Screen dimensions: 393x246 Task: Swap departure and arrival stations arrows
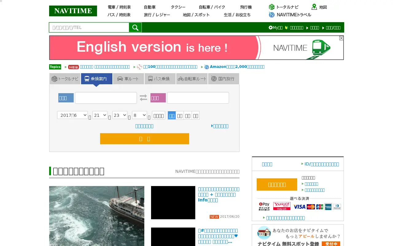point(143,98)
